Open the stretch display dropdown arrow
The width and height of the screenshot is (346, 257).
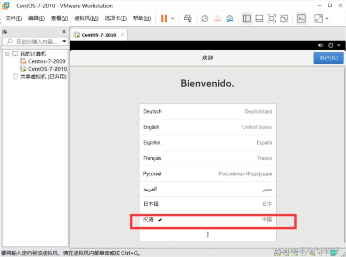pos(327,19)
